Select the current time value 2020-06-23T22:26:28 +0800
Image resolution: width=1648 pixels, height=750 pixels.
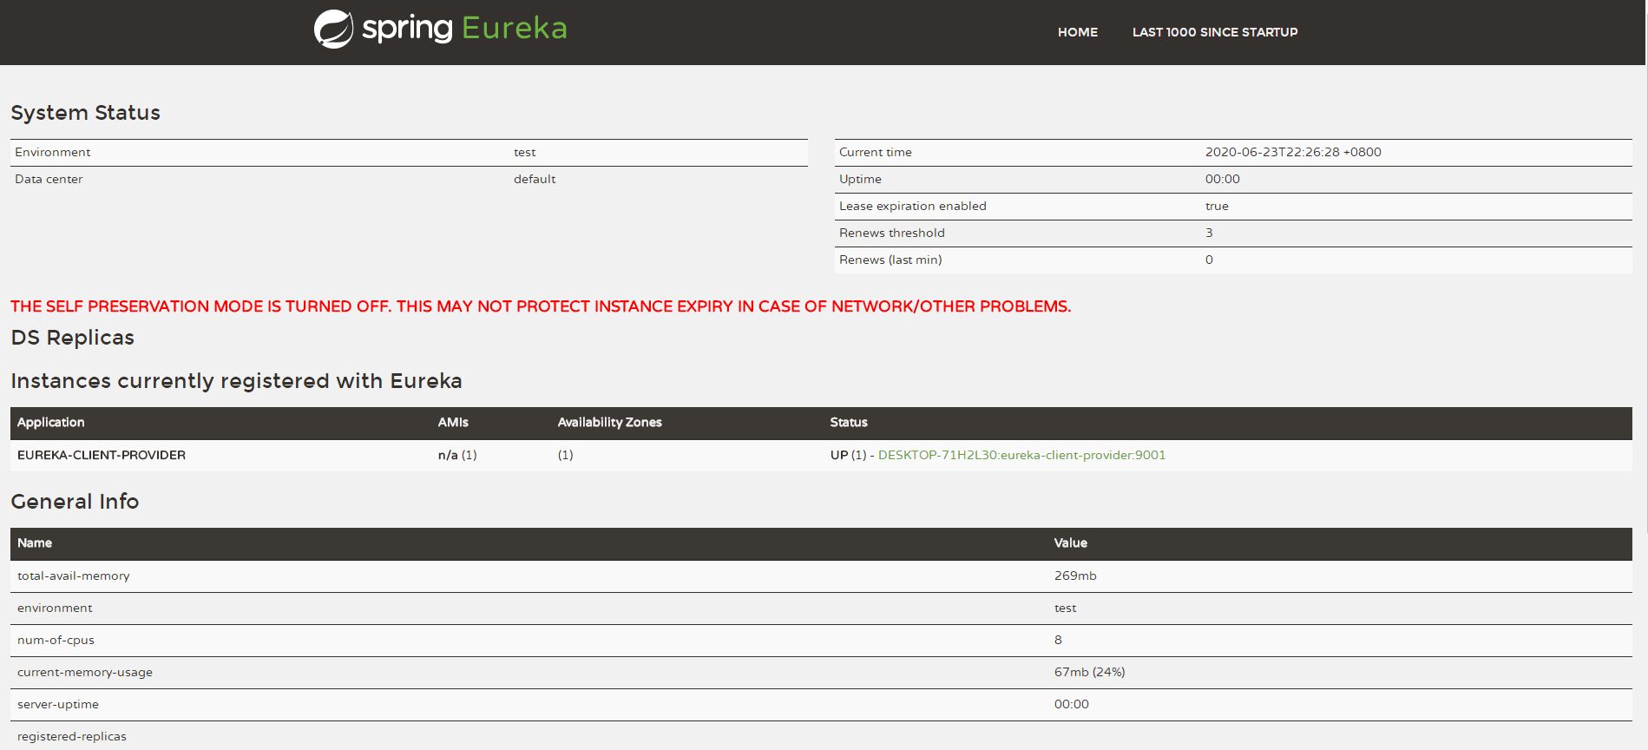tap(1293, 152)
